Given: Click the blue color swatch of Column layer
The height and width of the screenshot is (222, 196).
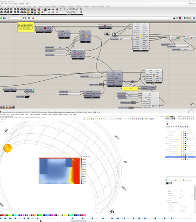Looking at the screenshot, I should coord(185,134).
